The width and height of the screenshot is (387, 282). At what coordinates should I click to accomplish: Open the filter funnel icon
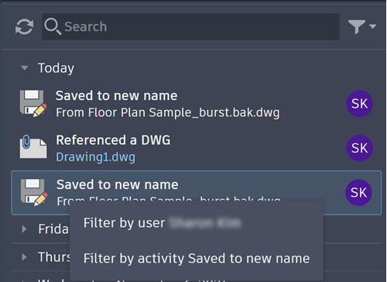click(x=357, y=26)
